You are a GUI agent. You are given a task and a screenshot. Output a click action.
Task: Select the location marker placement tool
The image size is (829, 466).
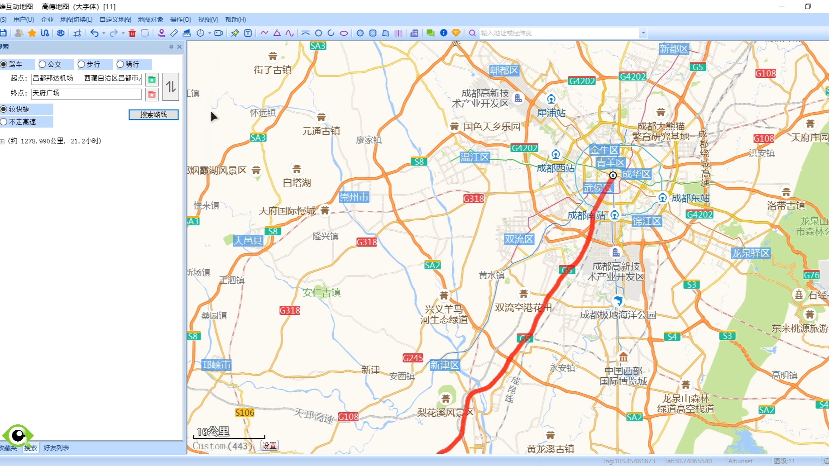[161, 33]
